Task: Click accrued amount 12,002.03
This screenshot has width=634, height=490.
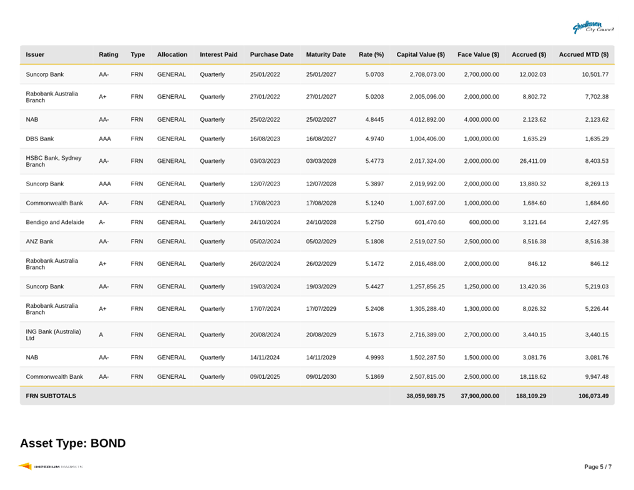Action: click(532, 74)
